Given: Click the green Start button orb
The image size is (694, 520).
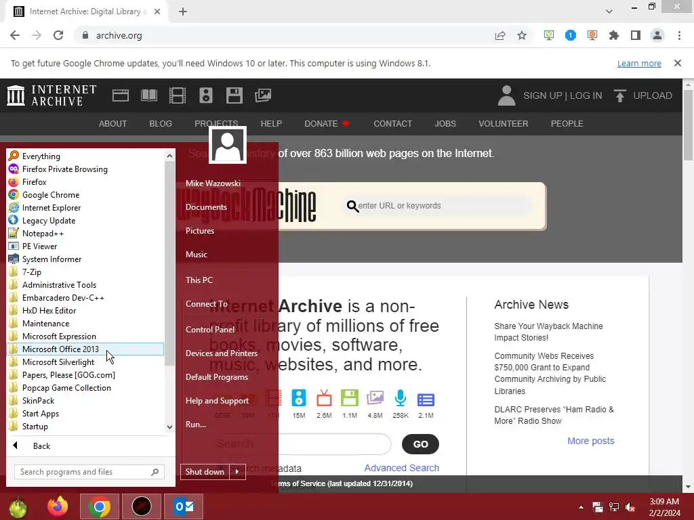Looking at the screenshot, I should [18, 507].
